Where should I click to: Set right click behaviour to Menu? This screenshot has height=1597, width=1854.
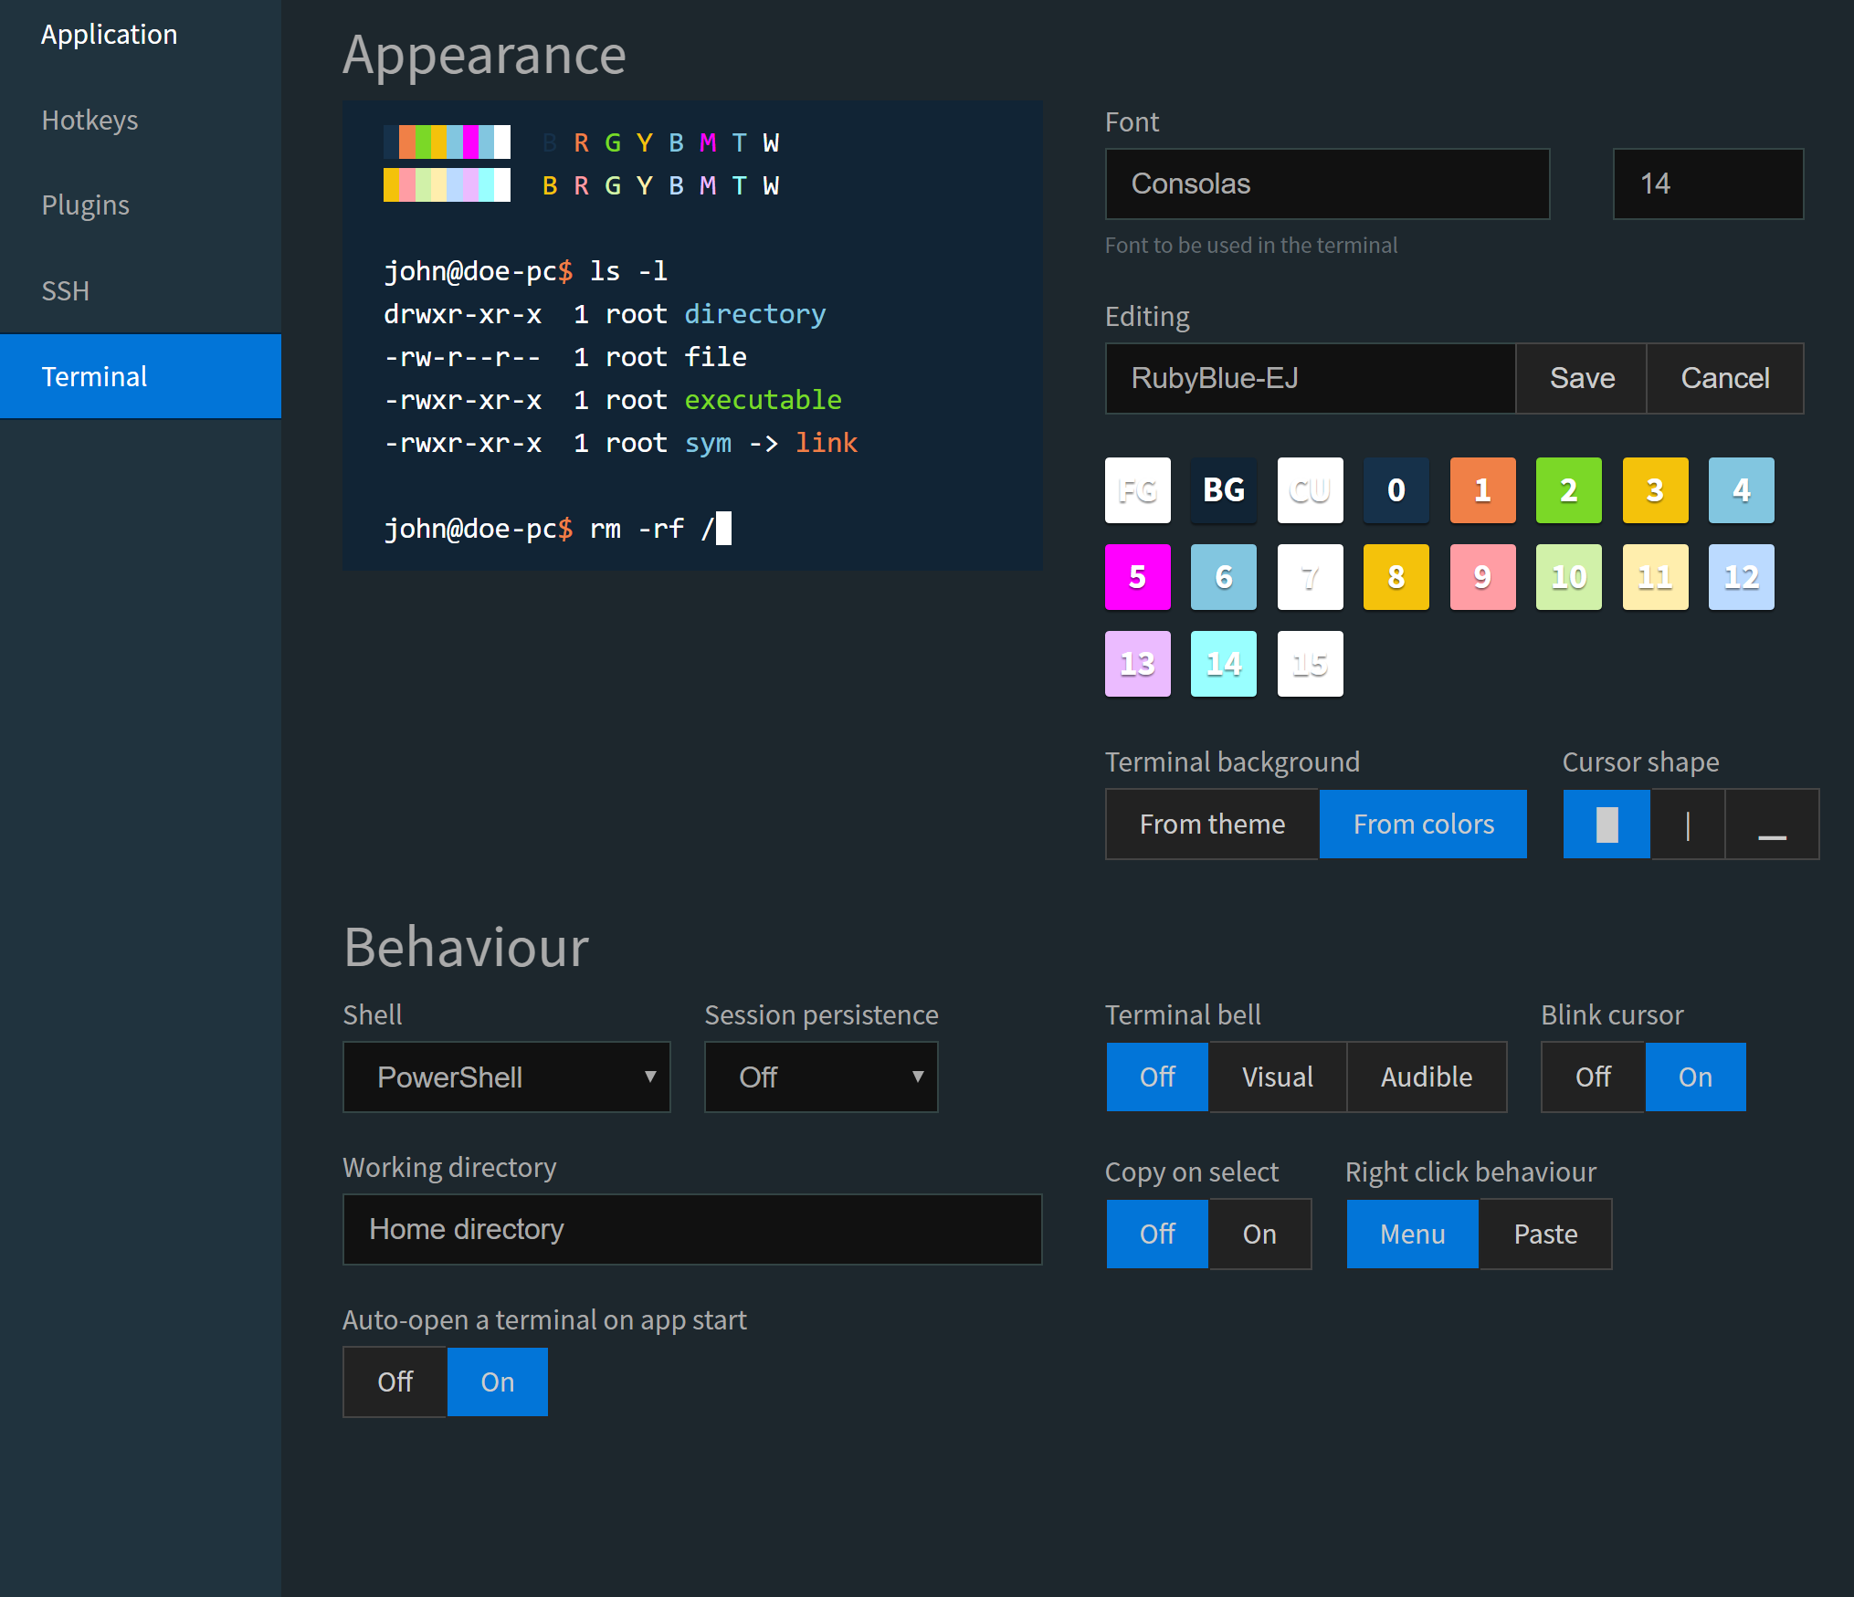[1412, 1235]
